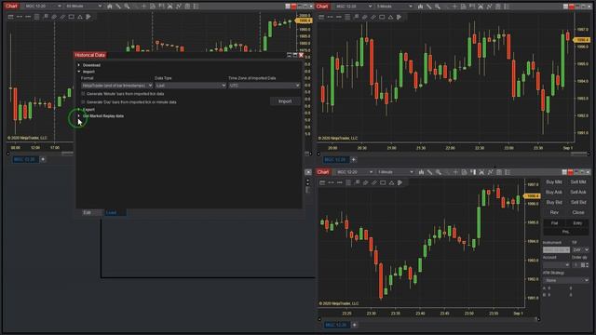Select triangle drawing tool in bottom-right chart
This screenshot has width=596, height=335.
391,182
